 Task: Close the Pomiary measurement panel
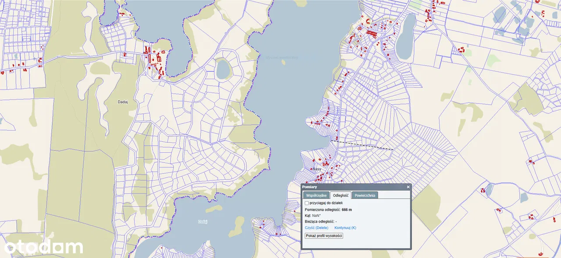tap(408, 187)
